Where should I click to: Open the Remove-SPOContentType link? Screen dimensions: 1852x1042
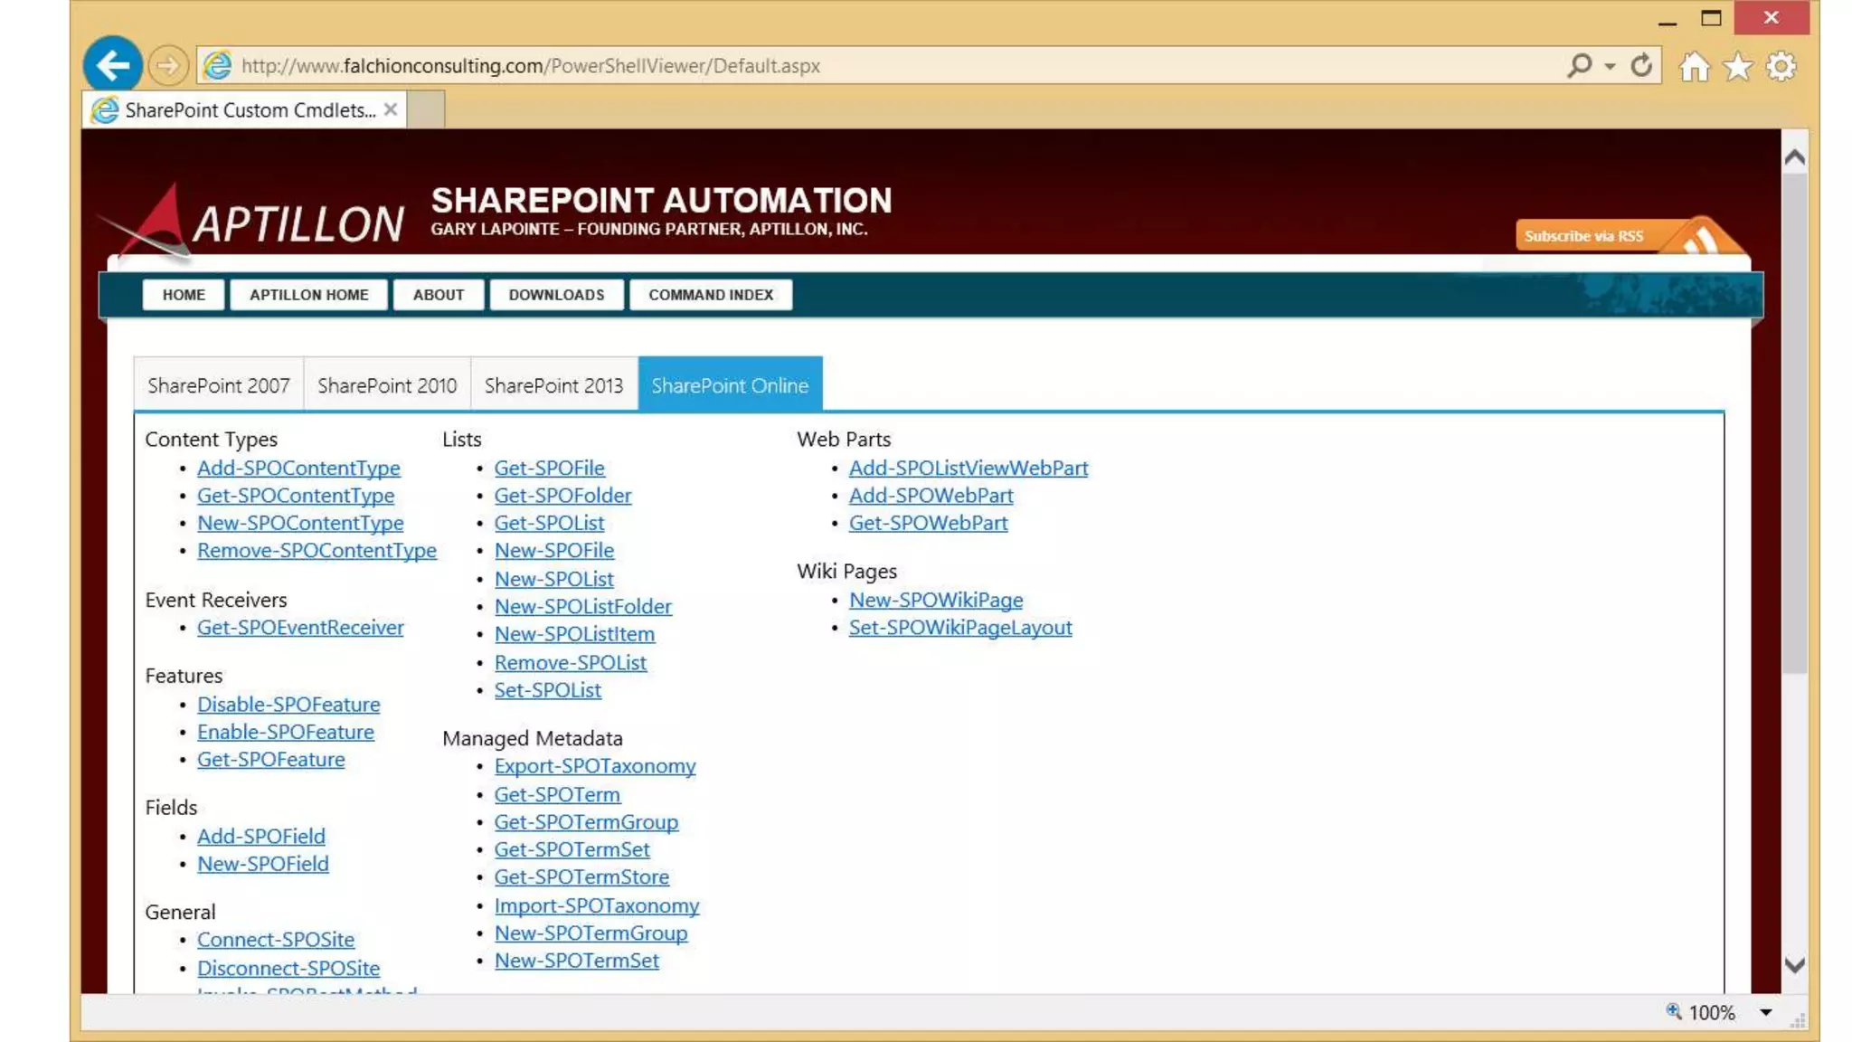point(317,550)
